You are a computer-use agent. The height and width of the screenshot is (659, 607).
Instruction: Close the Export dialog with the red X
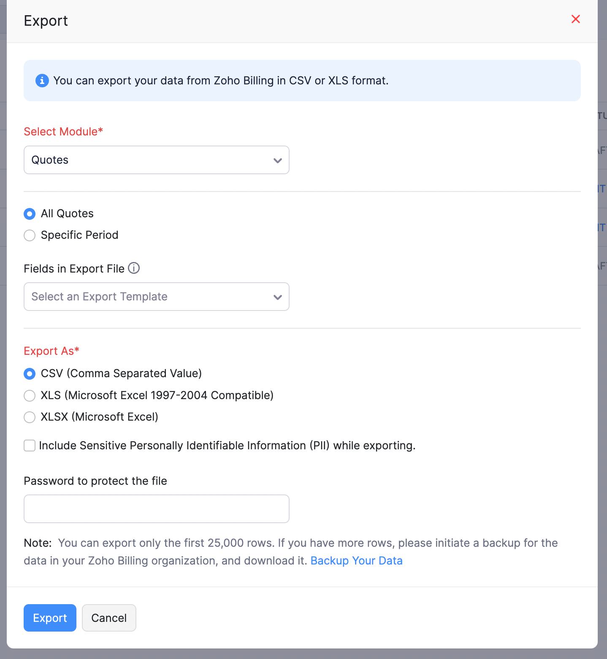tap(575, 19)
